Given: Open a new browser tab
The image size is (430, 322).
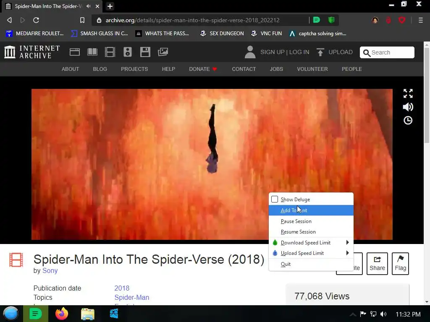Looking at the screenshot, I should pos(110,6).
